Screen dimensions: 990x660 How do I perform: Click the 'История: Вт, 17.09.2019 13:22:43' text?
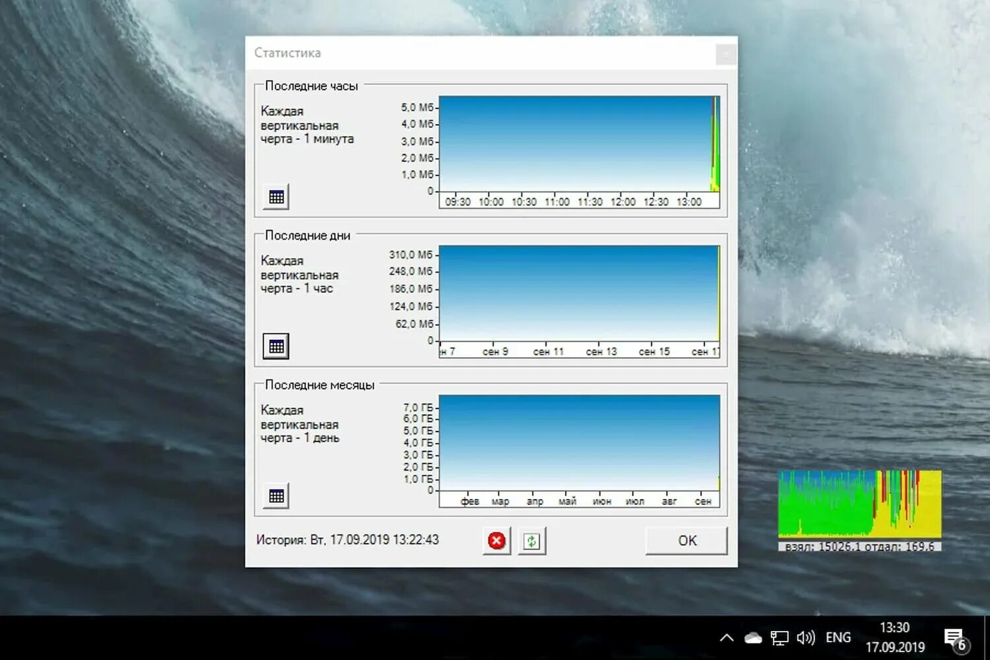tap(347, 540)
